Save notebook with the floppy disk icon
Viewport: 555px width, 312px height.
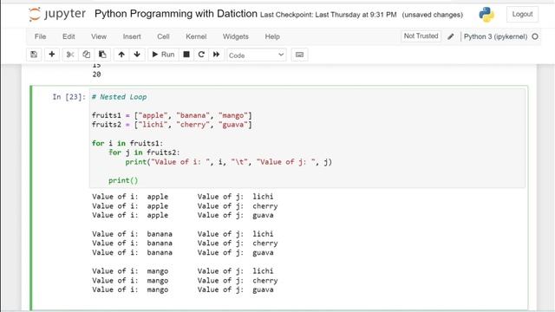pyautogui.click(x=34, y=55)
